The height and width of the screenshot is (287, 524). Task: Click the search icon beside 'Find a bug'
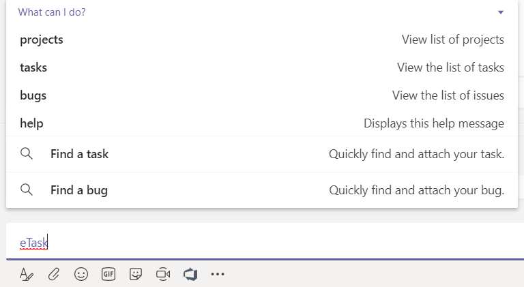[27, 190]
